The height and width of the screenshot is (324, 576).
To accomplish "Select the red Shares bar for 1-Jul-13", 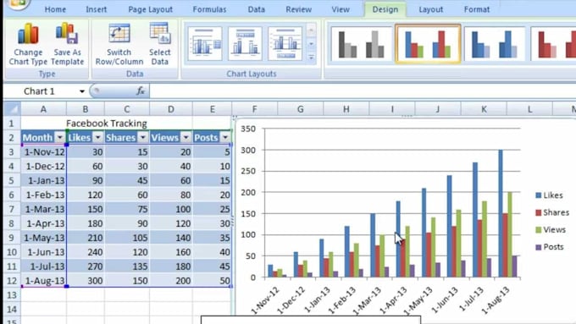I will (479, 249).
